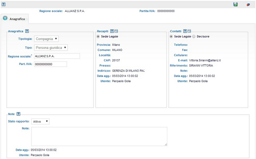This screenshot has width=256, height=159.
Task: Select the Decisore radio button
Action: click(194, 36)
